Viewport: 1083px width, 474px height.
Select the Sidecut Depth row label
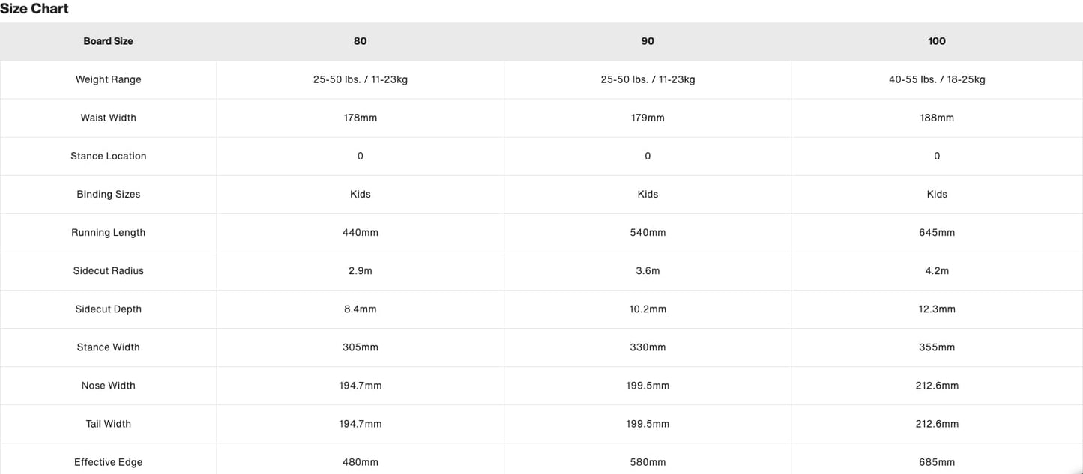(x=108, y=309)
